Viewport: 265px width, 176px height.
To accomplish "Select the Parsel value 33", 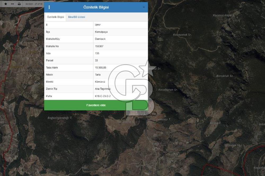I will point(96,60).
